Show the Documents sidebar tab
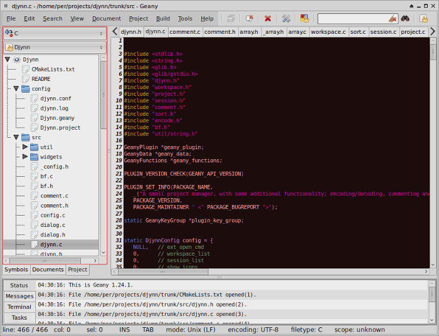 click(x=48, y=270)
